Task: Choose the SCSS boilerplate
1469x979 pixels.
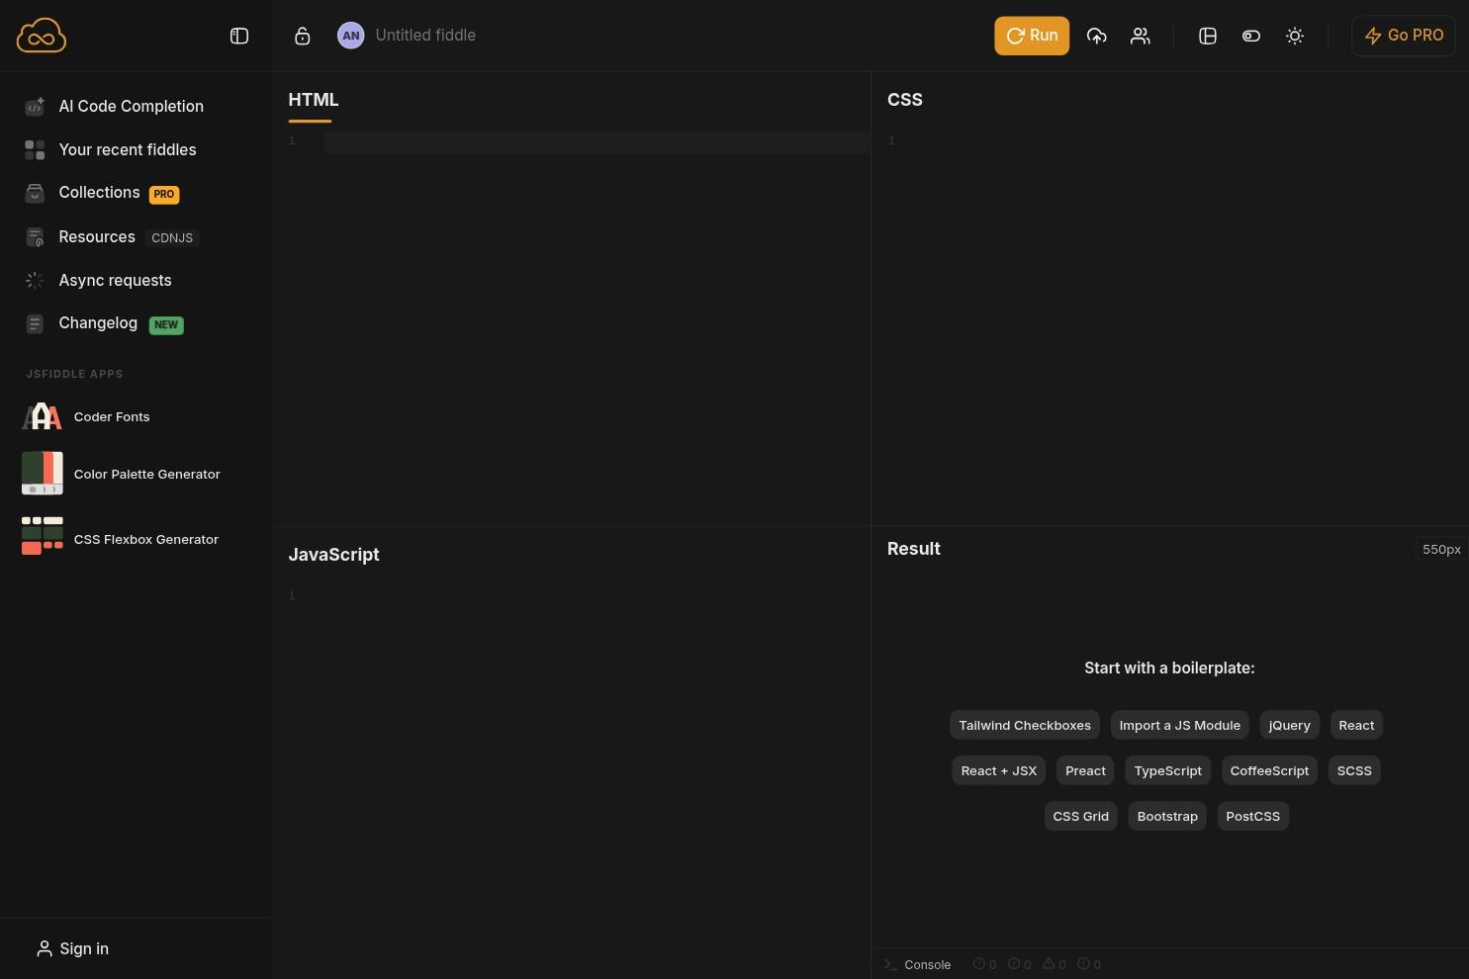Action: click(1354, 770)
